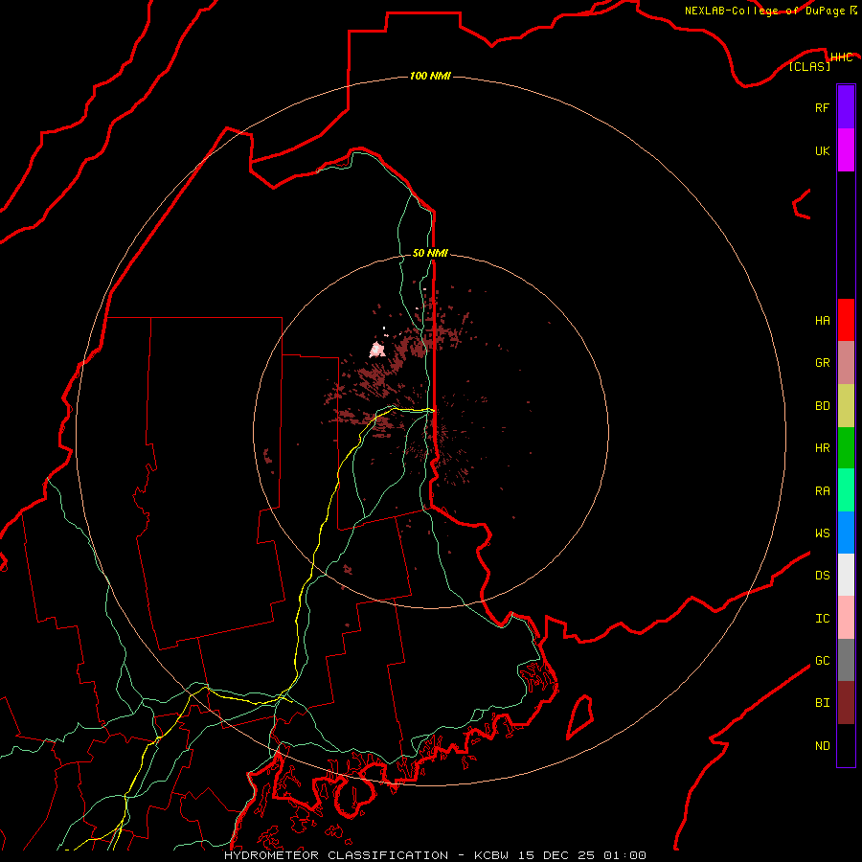Click the ND legend label
The image size is (862, 862).
(822, 746)
